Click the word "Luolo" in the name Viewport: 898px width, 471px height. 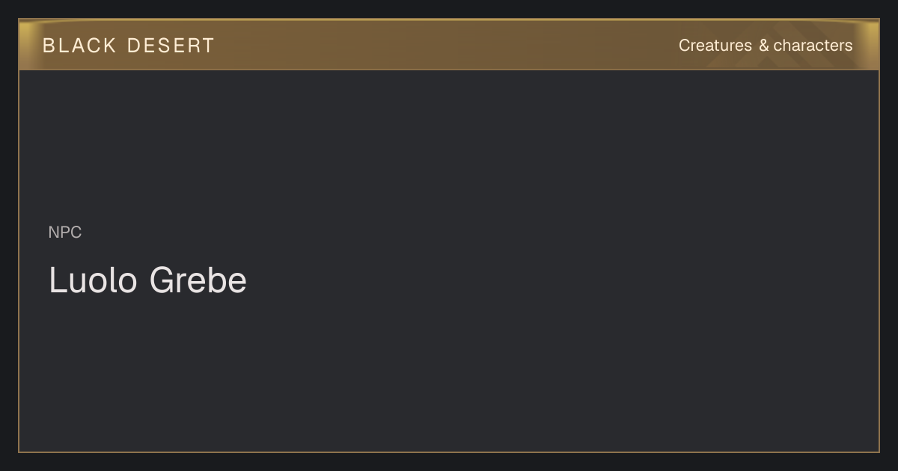tap(94, 280)
